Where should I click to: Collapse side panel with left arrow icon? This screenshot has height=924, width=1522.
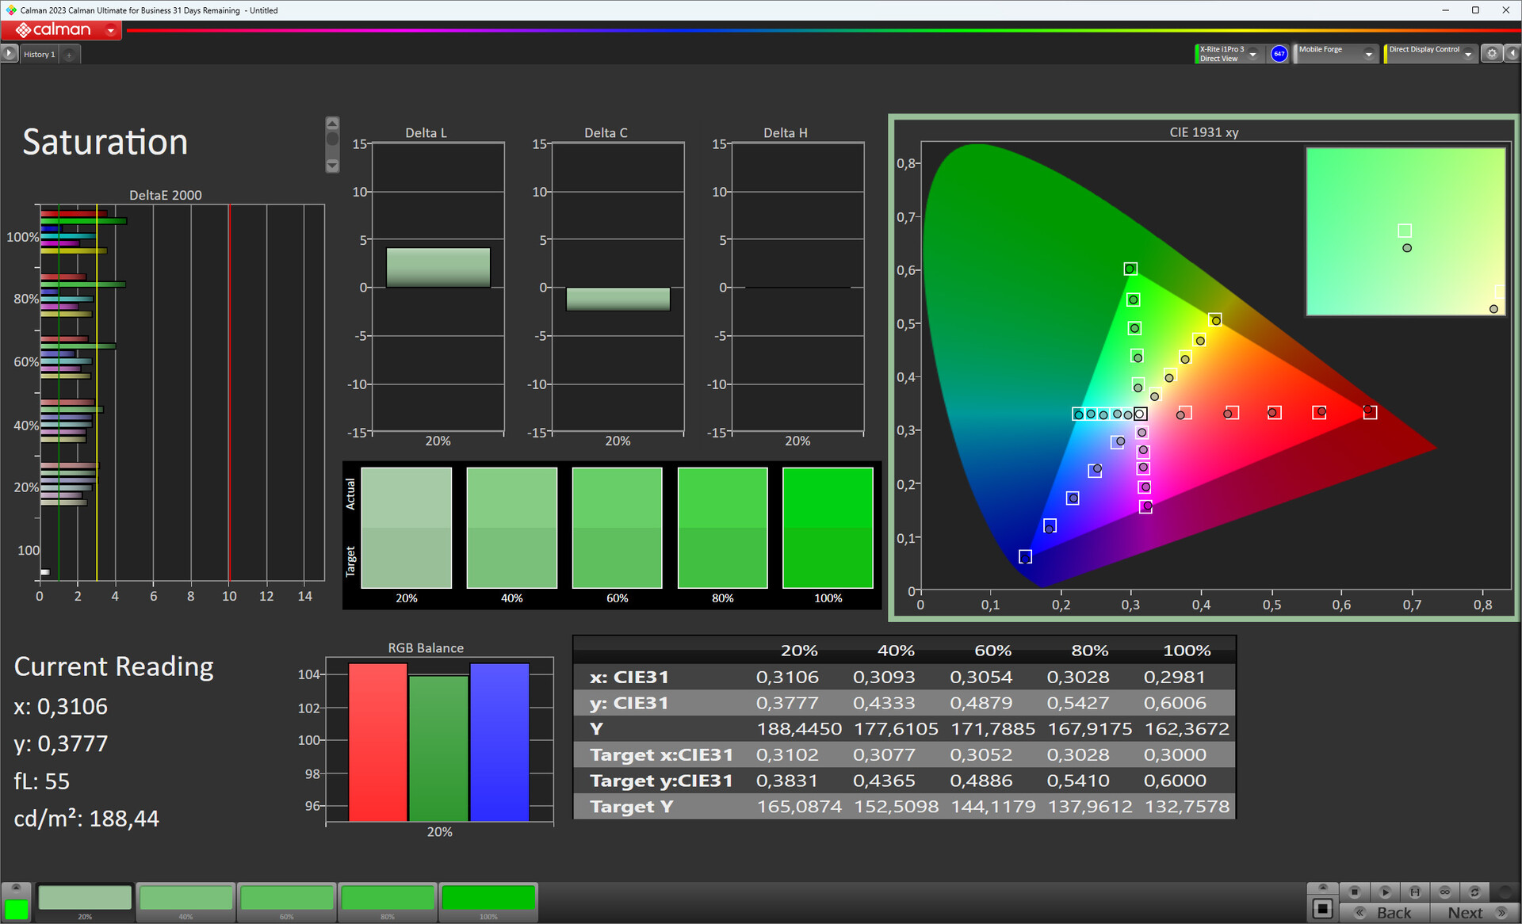[x=1512, y=53]
